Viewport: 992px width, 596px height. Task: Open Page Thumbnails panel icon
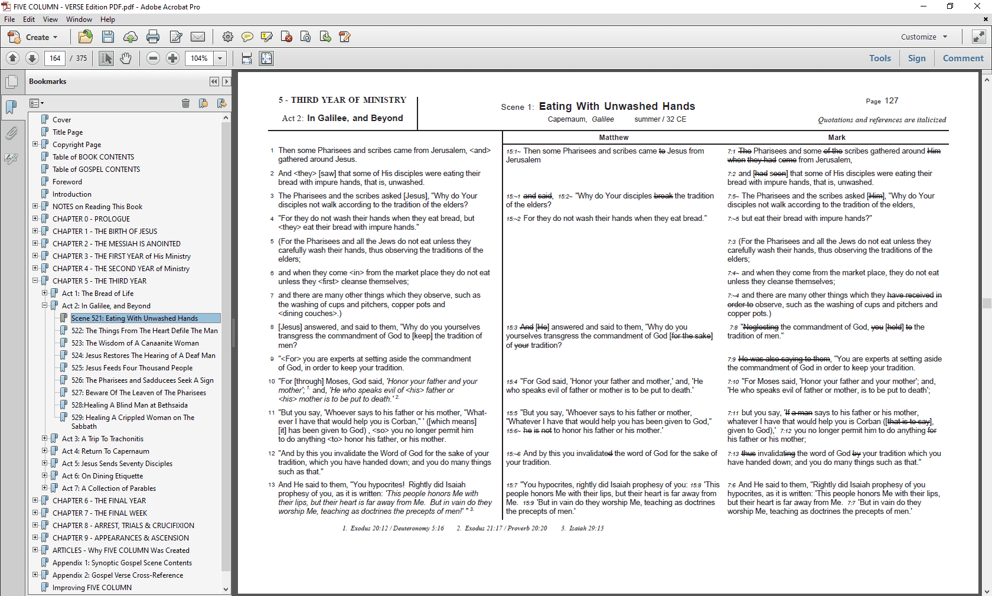tap(11, 82)
